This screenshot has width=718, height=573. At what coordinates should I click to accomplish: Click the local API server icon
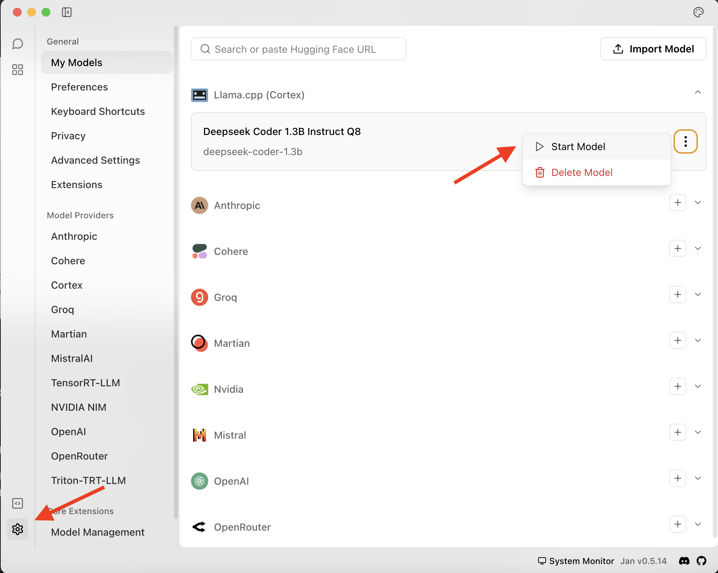tap(18, 503)
